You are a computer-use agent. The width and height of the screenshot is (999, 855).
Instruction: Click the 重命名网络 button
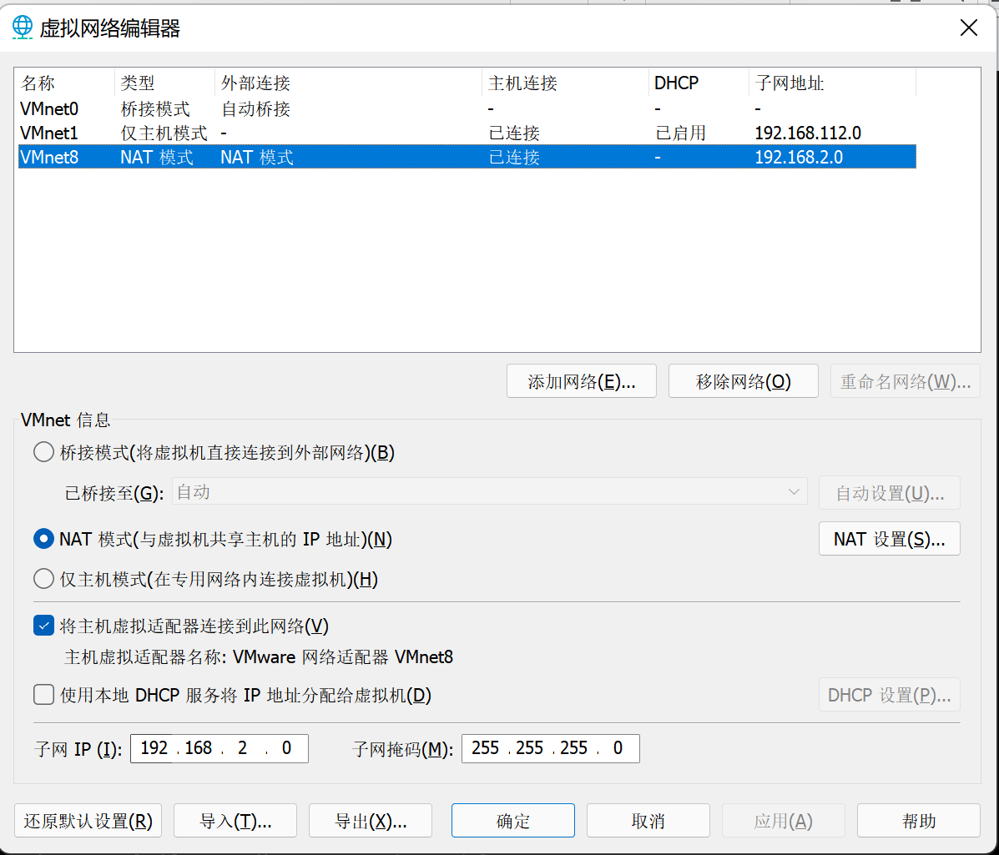click(x=906, y=381)
